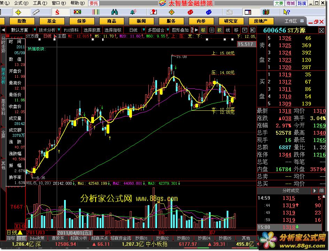Select the 超赢分析 bottom tab

coord(79,238)
